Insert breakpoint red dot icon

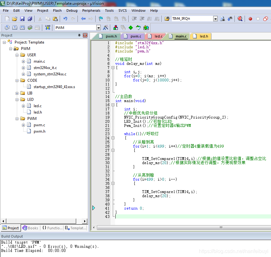point(250,19)
